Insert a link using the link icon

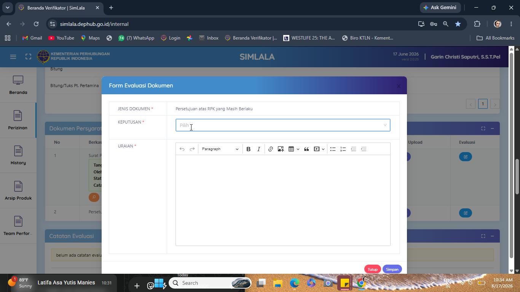(x=271, y=149)
